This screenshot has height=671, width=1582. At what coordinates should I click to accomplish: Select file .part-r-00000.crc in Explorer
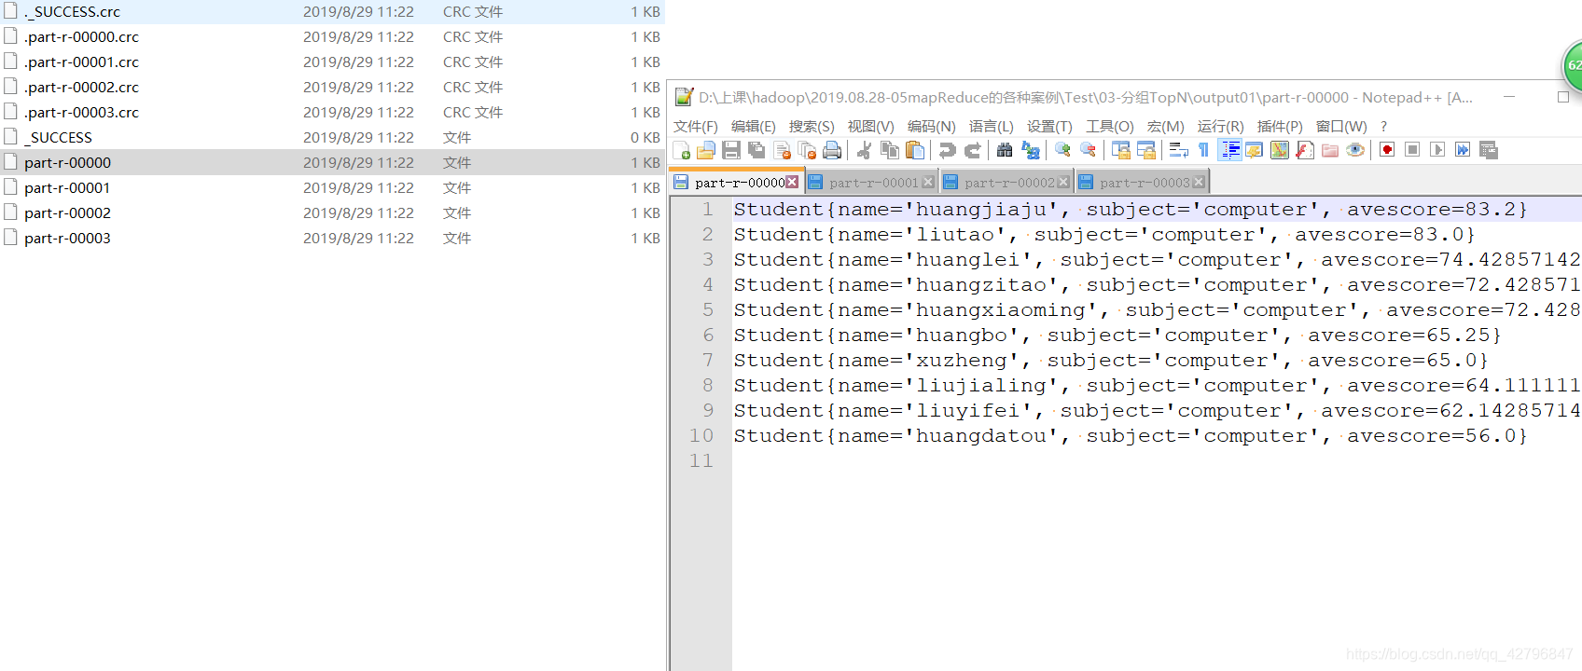[x=332, y=36]
